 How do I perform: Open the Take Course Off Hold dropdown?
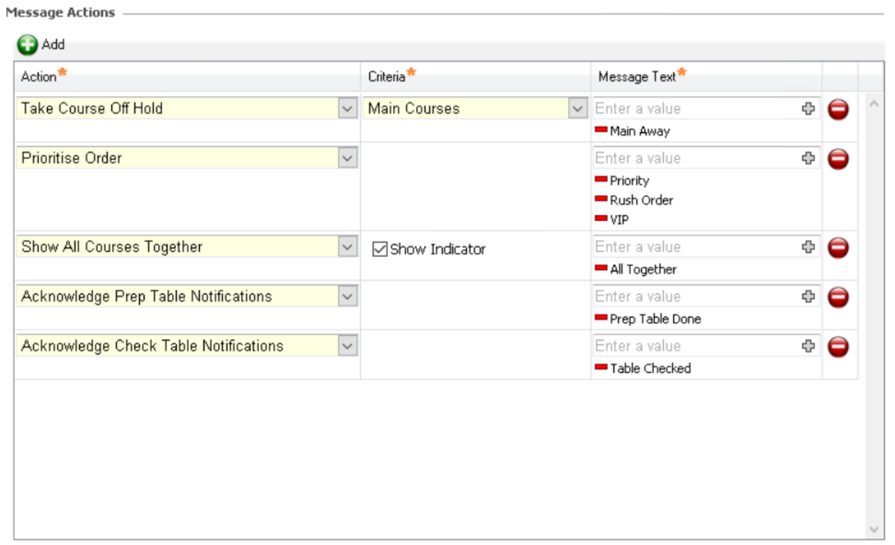pyautogui.click(x=347, y=109)
